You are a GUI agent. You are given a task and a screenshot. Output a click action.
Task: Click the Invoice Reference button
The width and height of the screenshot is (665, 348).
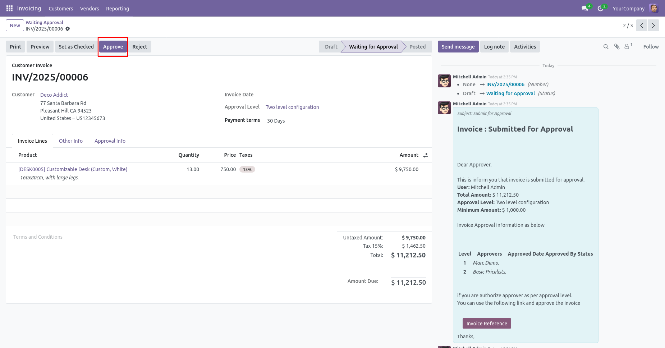pyautogui.click(x=487, y=324)
